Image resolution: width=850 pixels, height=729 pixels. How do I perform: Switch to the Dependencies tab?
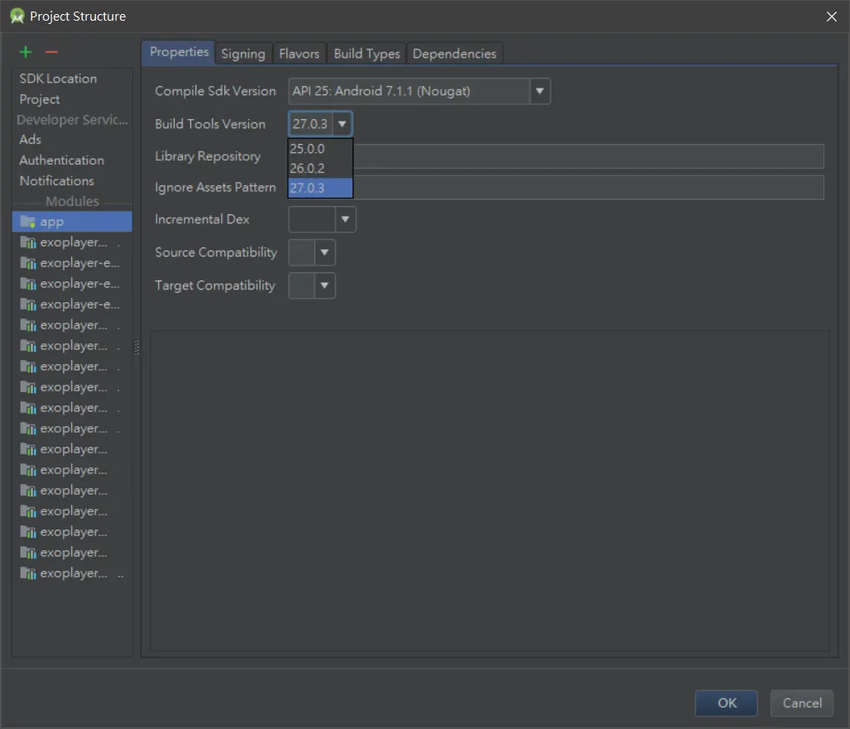pyautogui.click(x=454, y=54)
